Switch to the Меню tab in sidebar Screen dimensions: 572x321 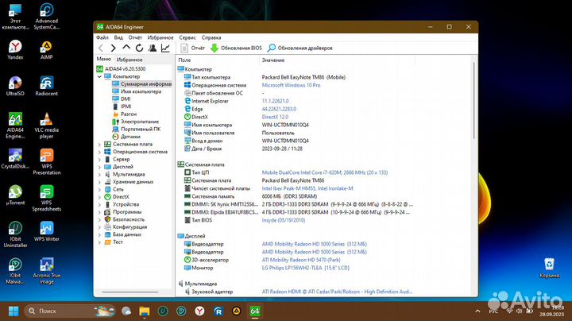coord(103,59)
